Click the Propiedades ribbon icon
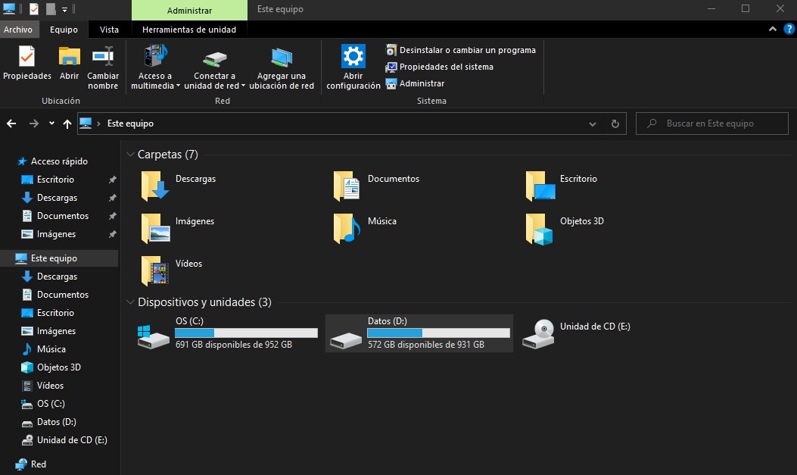 coord(26,57)
